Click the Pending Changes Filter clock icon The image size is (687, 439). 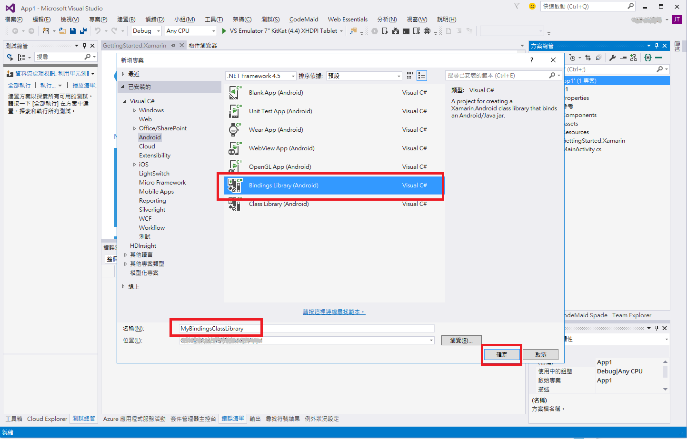click(x=573, y=58)
